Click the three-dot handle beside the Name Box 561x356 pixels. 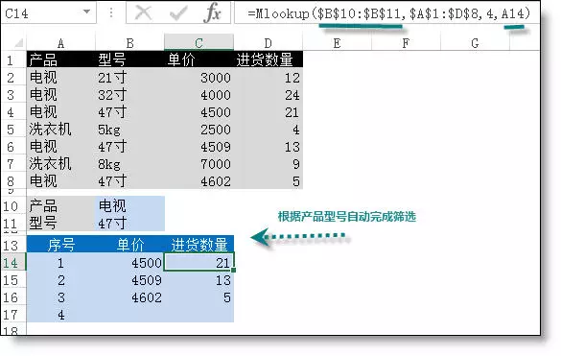point(111,13)
